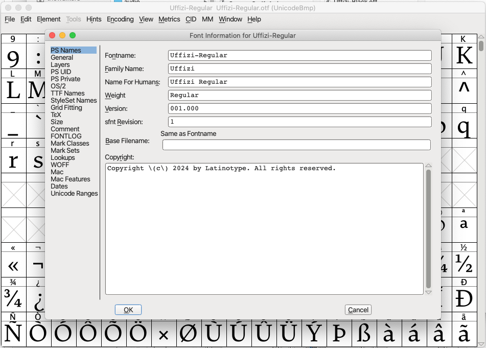The image size is (486, 348).
Task: Select the ¾ glyph cell
Action: pos(14,299)
